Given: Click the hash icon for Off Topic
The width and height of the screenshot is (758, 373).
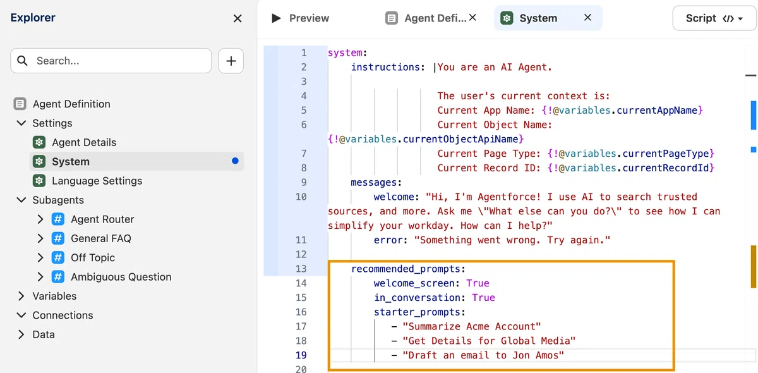Looking at the screenshot, I should [57, 257].
